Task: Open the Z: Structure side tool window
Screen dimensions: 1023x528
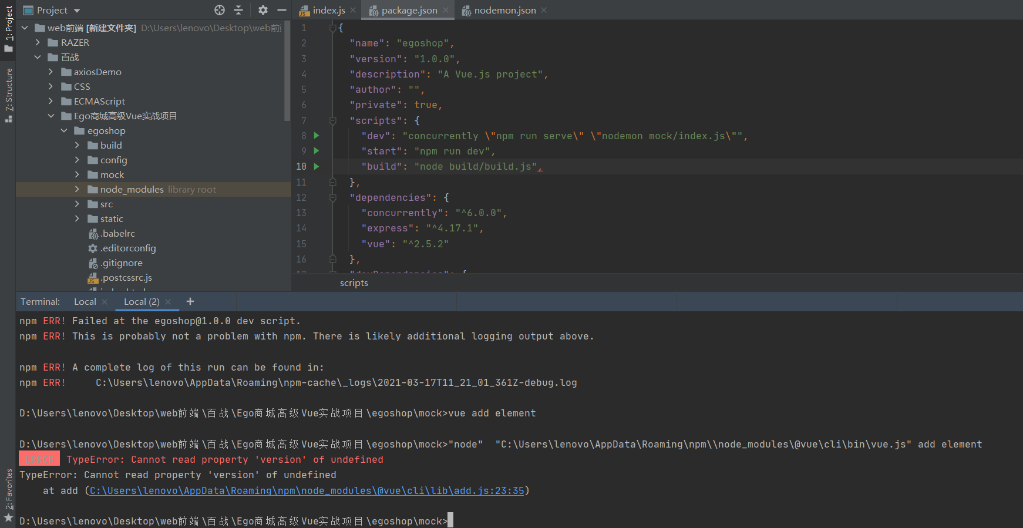Action: tap(8, 95)
